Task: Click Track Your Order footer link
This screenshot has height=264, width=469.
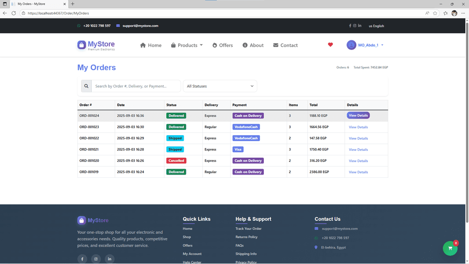Action: 248,229
